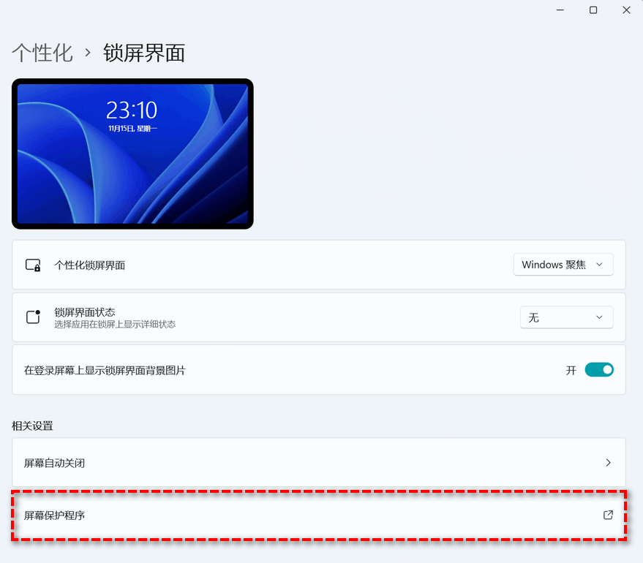Click the lock screen preview image
The height and width of the screenshot is (563, 643).
(x=132, y=154)
